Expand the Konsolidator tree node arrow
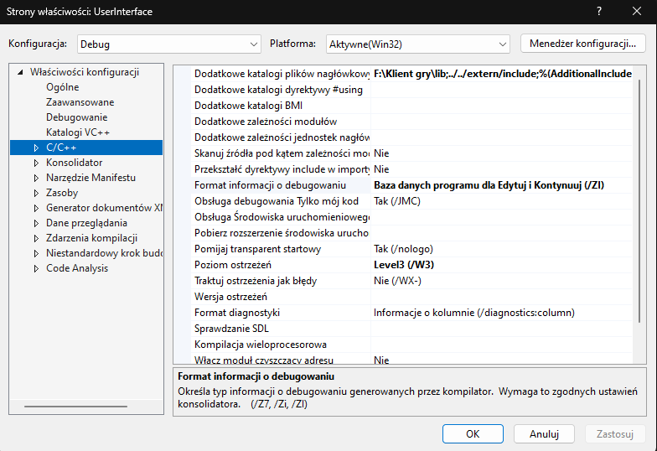This screenshot has height=451, width=657. tap(36, 163)
